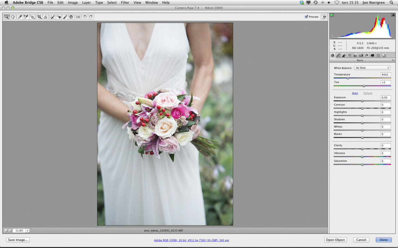Open the Filter menu
Viewport: 398px width, 248px height.
tap(125, 3)
